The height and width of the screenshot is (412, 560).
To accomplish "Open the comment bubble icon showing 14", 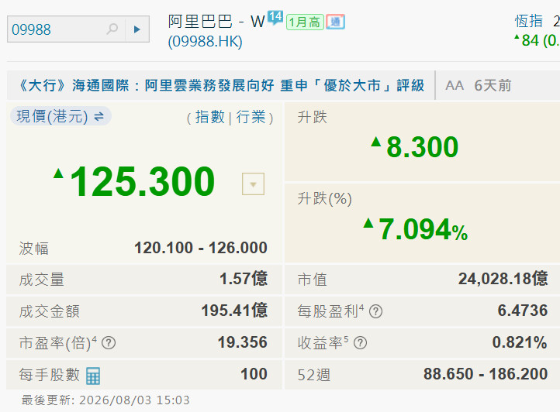I will point(275,17).
